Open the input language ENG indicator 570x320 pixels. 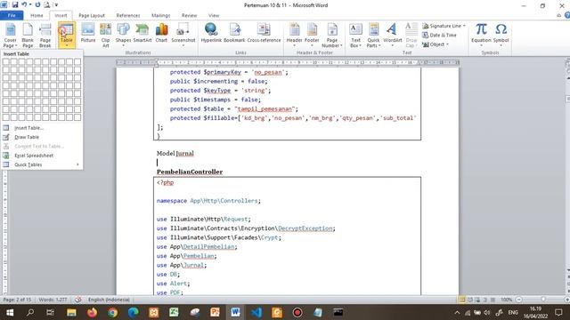(513, 312)
